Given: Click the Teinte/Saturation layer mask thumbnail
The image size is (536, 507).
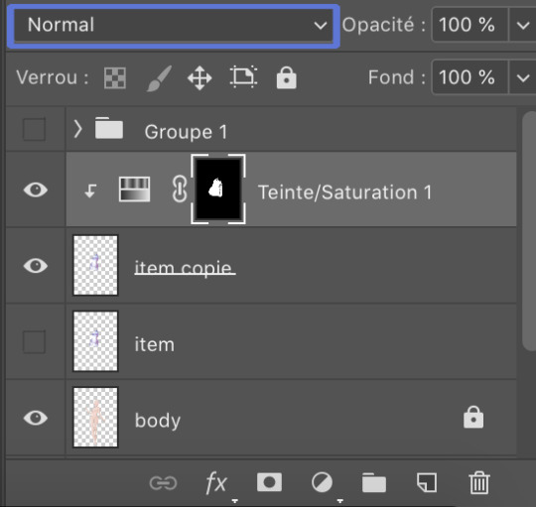Looking at the screenshot, I should [218, 189].
